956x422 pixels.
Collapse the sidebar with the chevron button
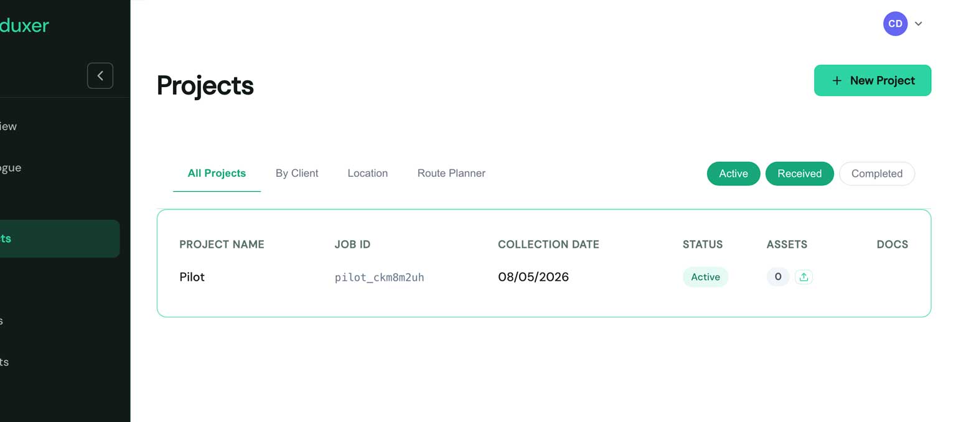pos(100,76)
